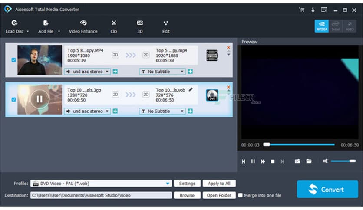Start conversion with Convert button
Screen dimensions: 363x210
(x=327, y=190)
